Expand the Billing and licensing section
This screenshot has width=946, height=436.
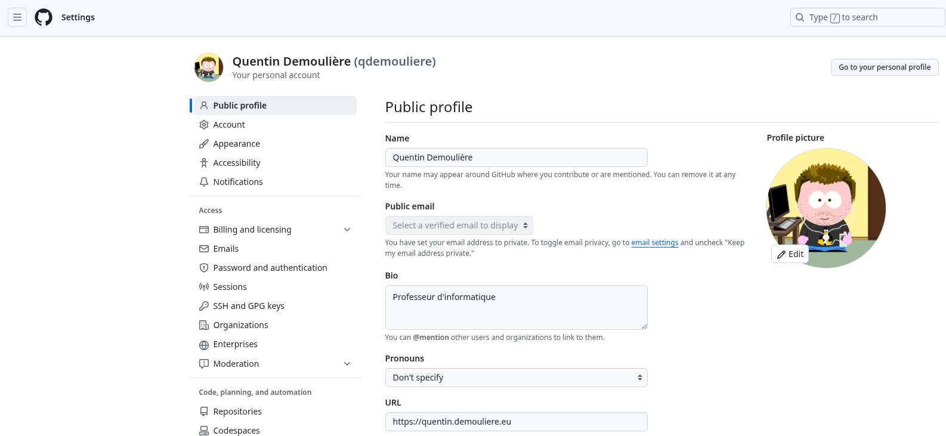click(x=347, y=230)
